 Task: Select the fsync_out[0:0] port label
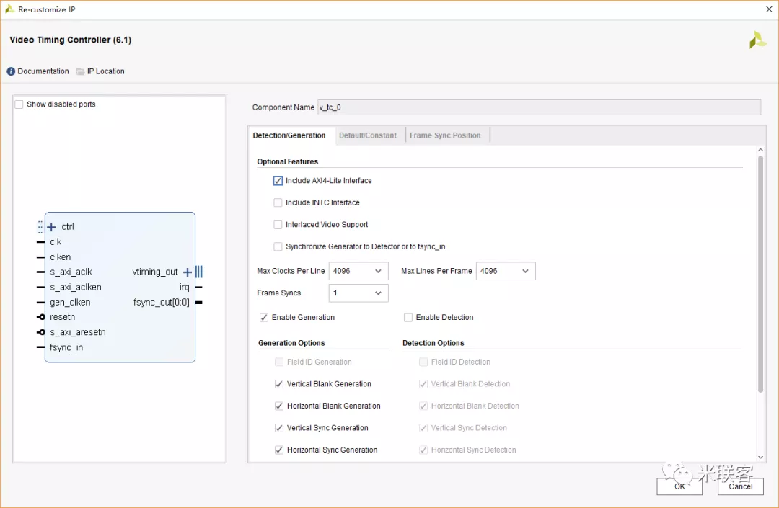pos(162,303)
